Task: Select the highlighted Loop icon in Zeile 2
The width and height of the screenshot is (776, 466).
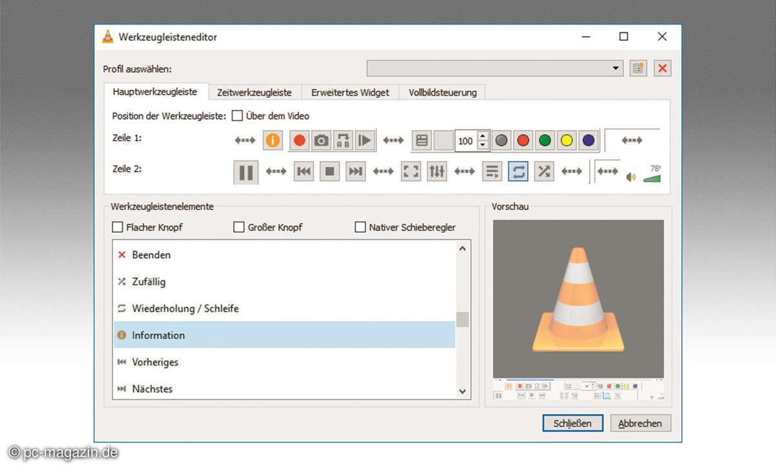Action: click(x=519, y=172)
